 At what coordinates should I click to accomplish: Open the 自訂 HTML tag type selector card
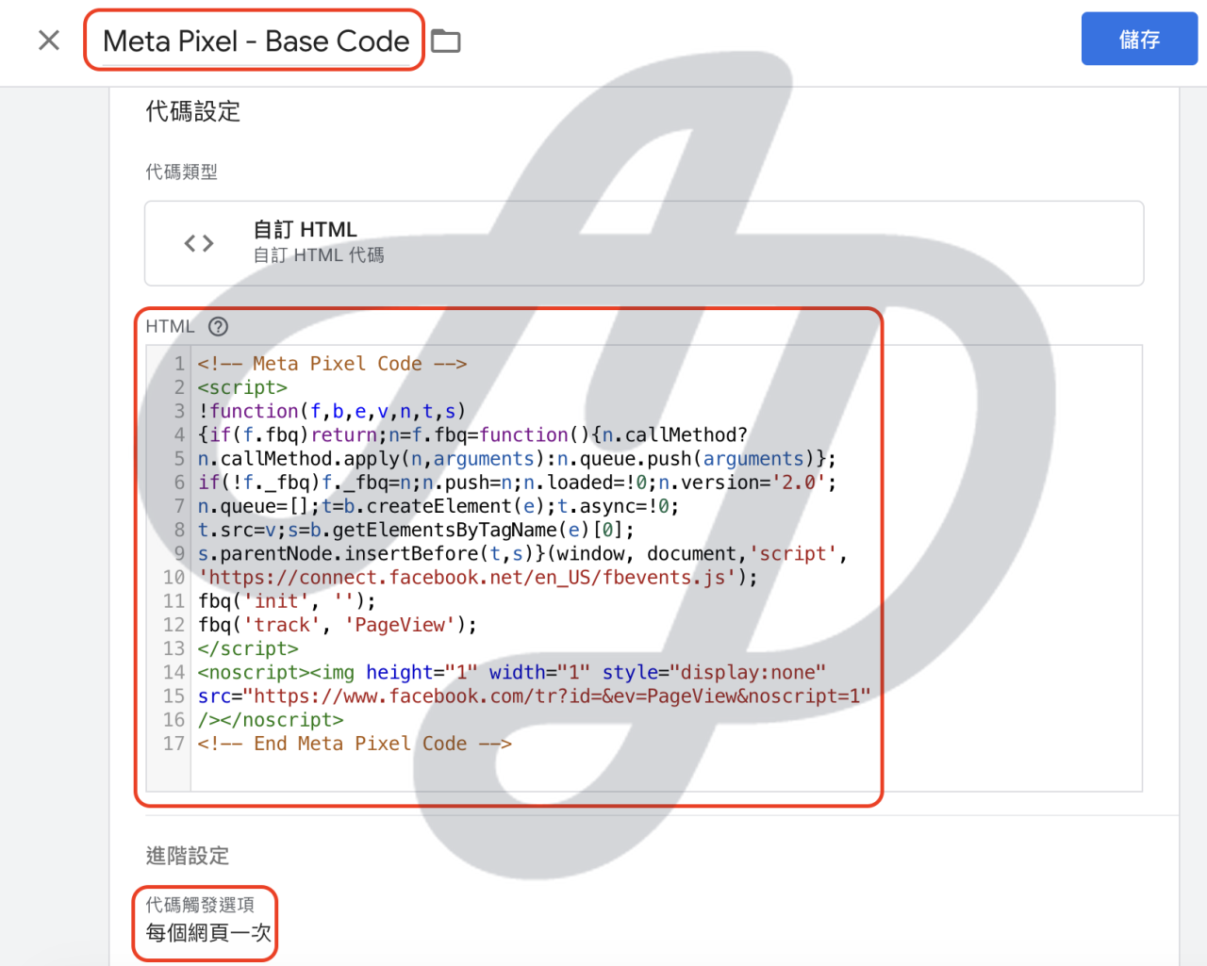pyautogui.click(x=643, y=243)
